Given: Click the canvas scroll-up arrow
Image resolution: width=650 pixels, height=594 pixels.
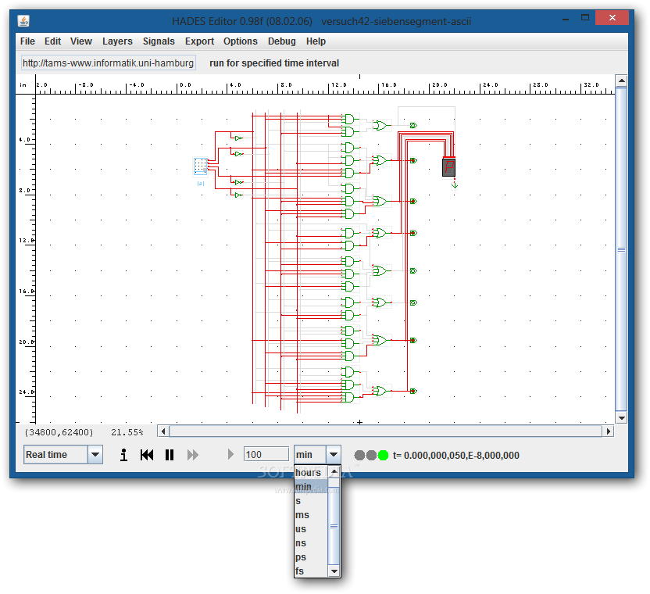Looking at the screenshot, I should tap(621, 81).
